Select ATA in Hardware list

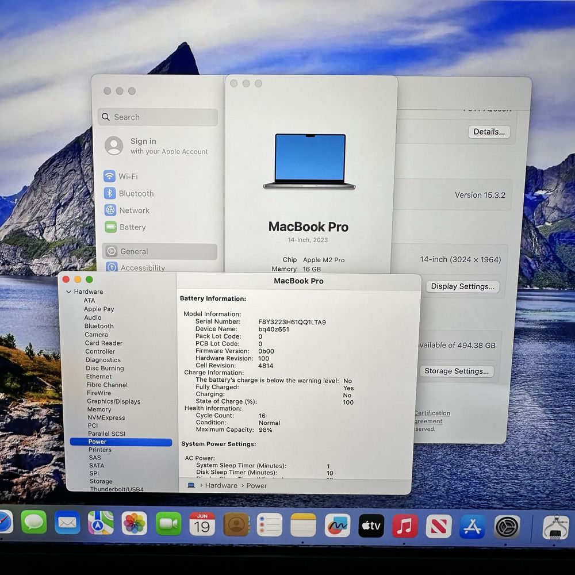89,300
